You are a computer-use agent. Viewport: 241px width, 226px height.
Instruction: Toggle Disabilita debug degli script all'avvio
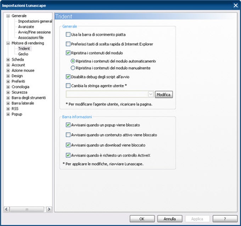tap(68, 77)
